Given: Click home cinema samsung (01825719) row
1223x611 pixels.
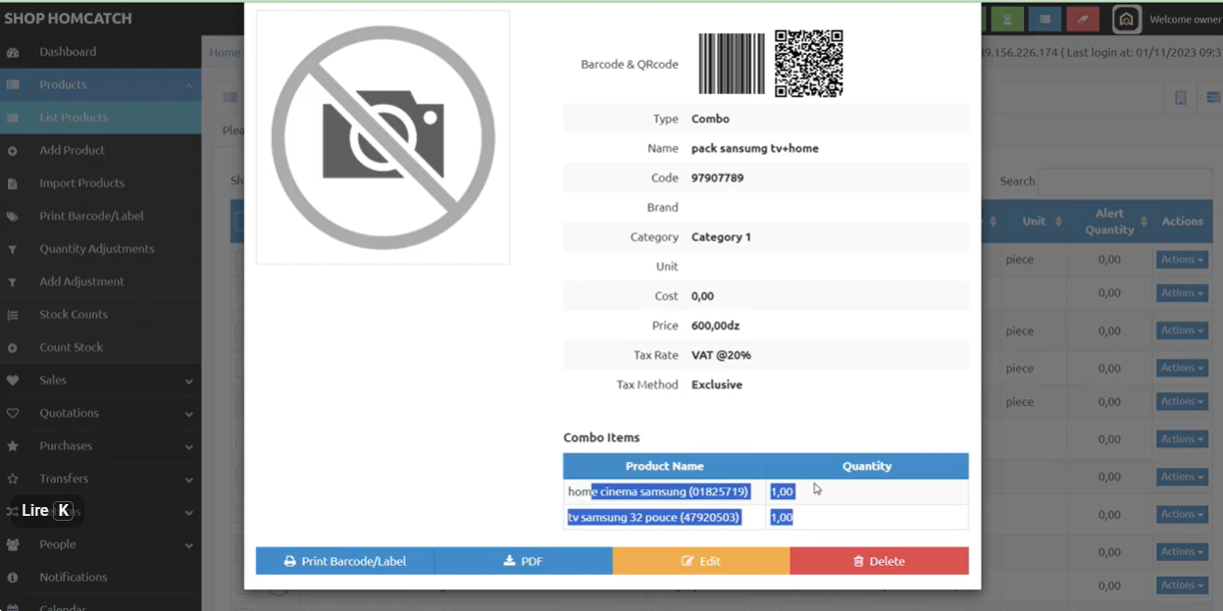Looking at the screenshot, I should click(766, 491).
